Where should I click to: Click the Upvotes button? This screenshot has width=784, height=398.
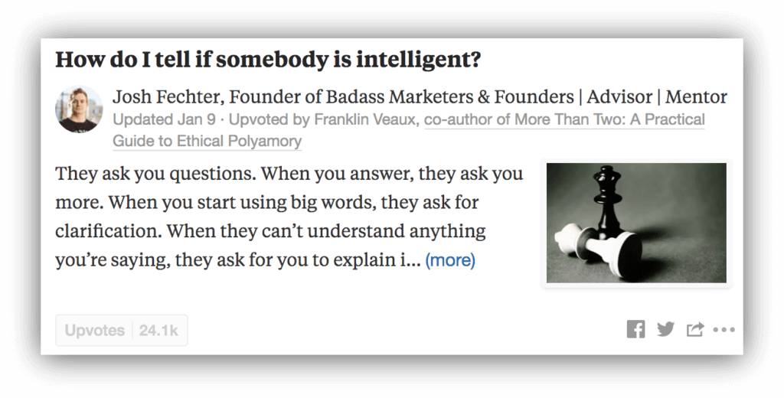[94, 331]
